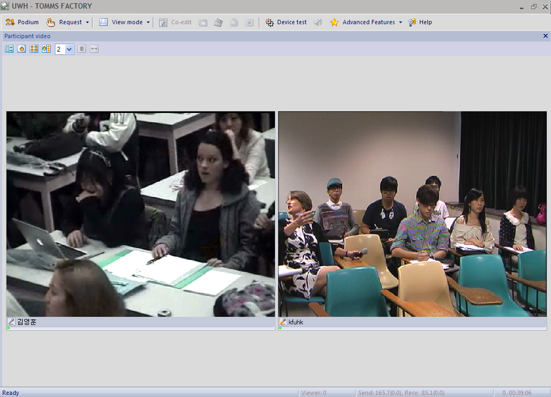Open the Request dropdown arrow
This screenshot has height=397, width=551.
coord(87,23)
